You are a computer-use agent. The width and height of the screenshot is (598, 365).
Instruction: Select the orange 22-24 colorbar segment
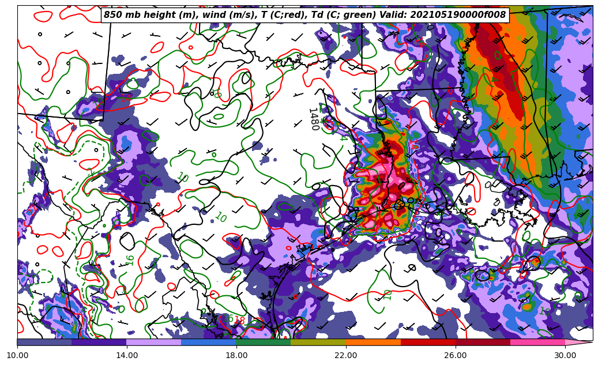coord(373,342)
